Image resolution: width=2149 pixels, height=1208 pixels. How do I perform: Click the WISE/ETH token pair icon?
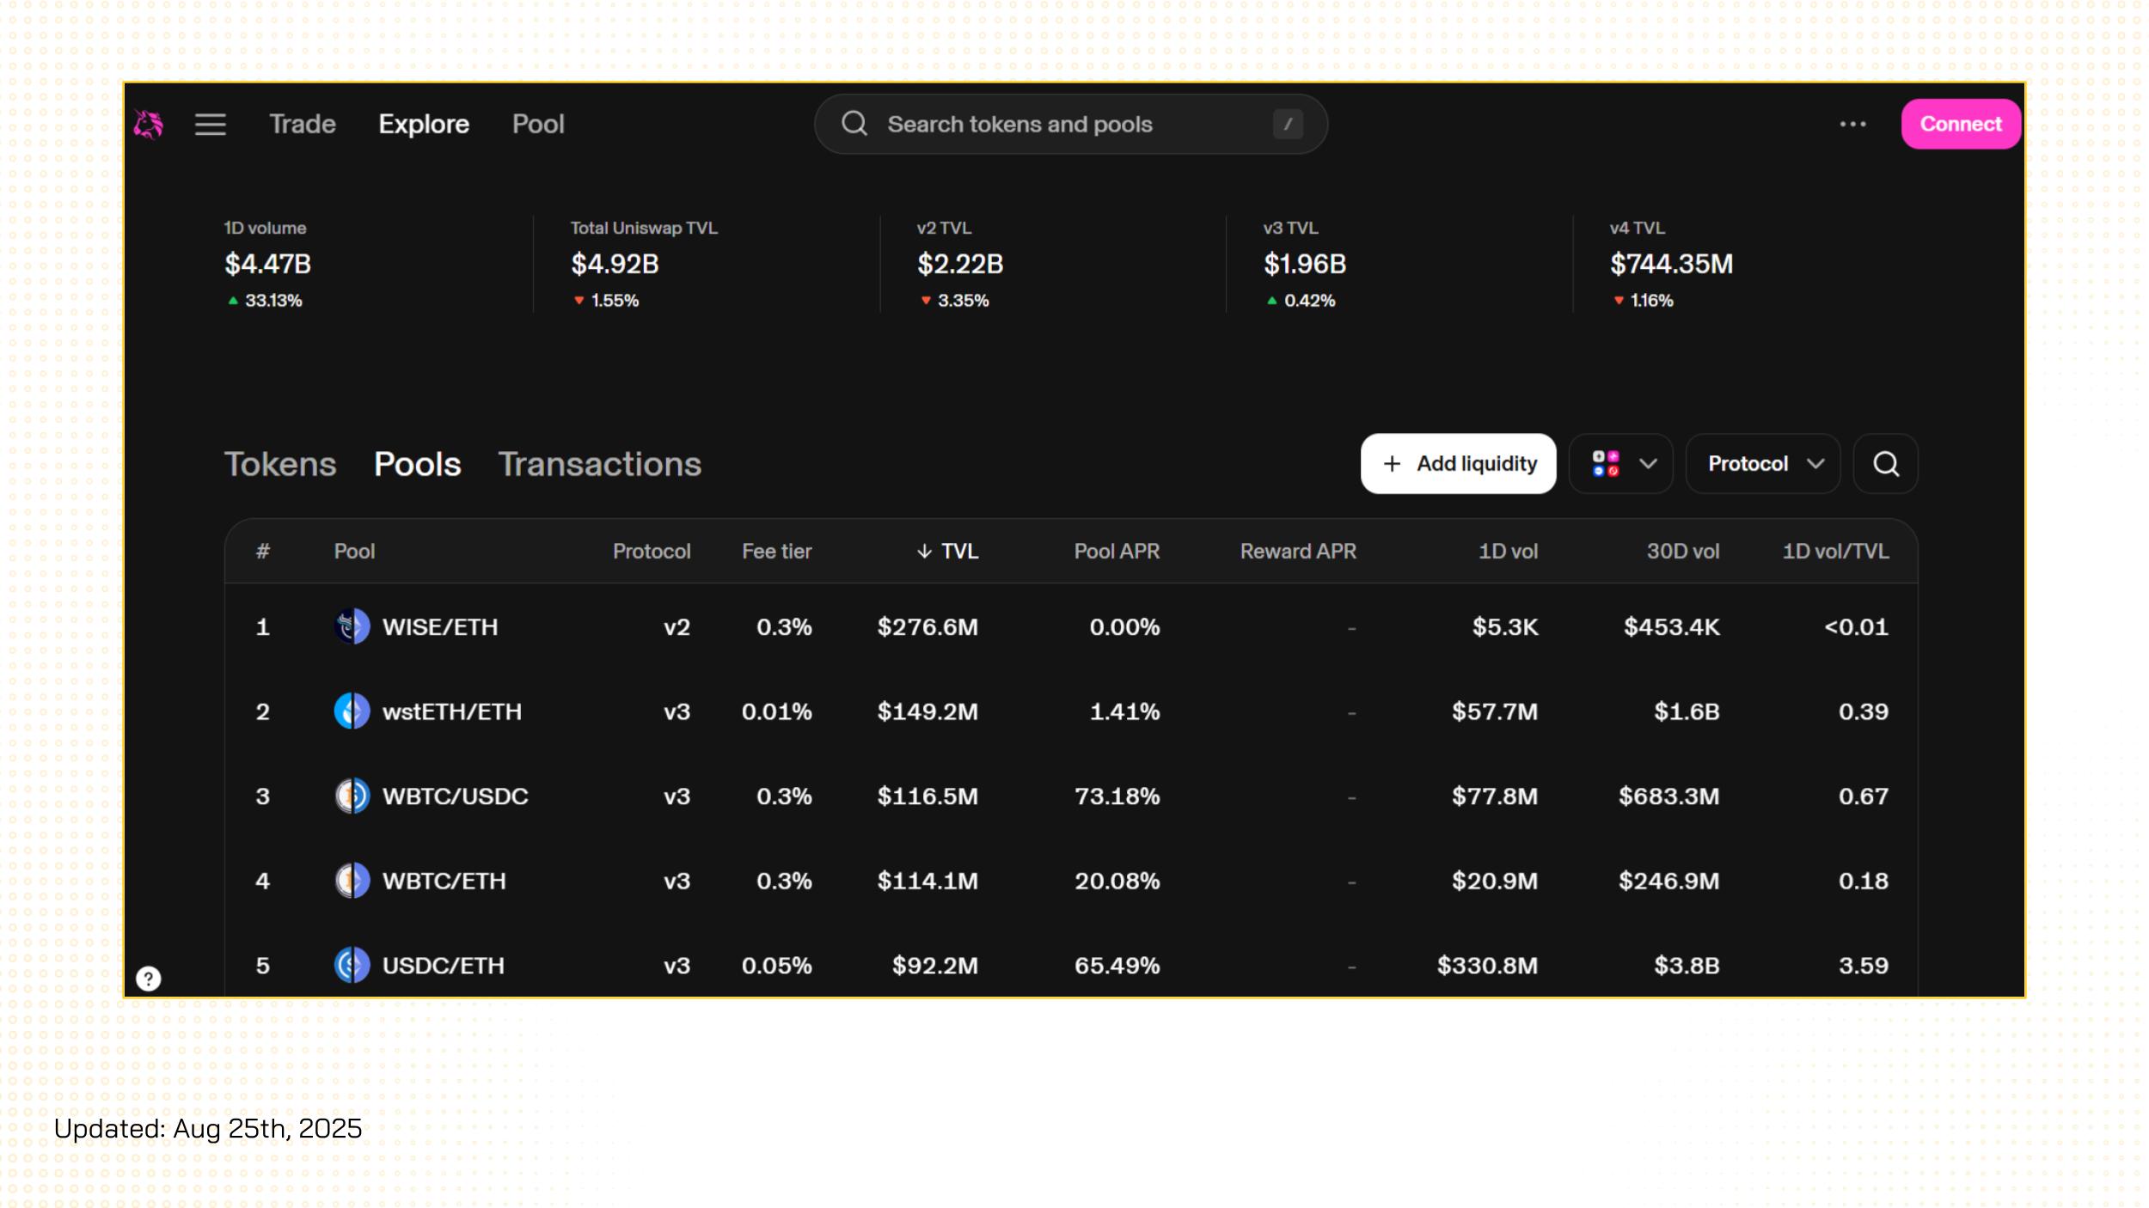pos(352,627)
